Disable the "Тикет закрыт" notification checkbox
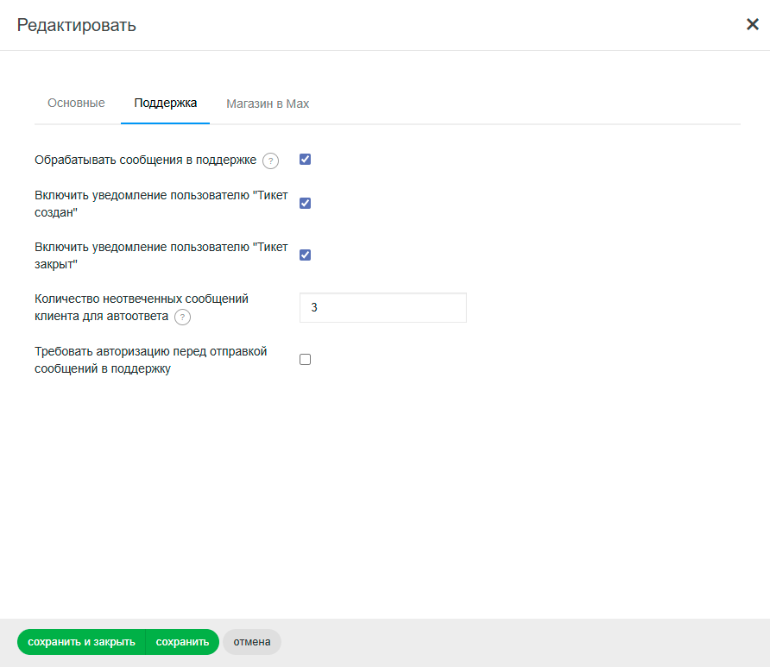770x667 pixels. tap(305, 255)
